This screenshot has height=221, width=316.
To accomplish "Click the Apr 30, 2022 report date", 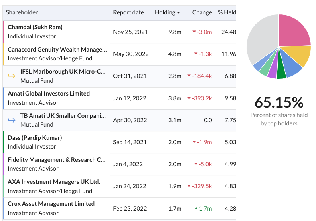I will (x=130, y=120).
